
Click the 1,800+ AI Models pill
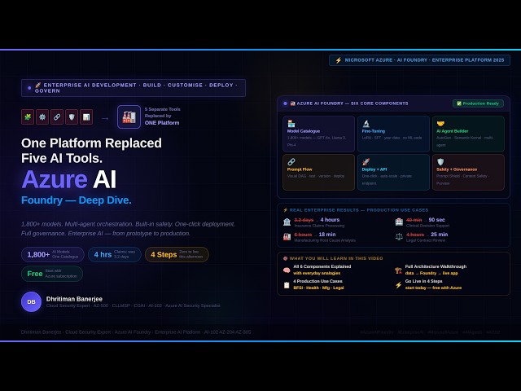tap(53, 255)
